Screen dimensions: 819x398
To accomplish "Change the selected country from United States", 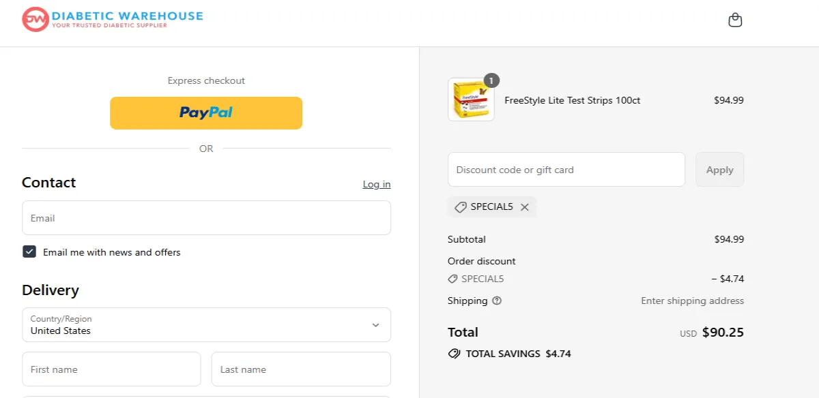I will pos(206,325).
